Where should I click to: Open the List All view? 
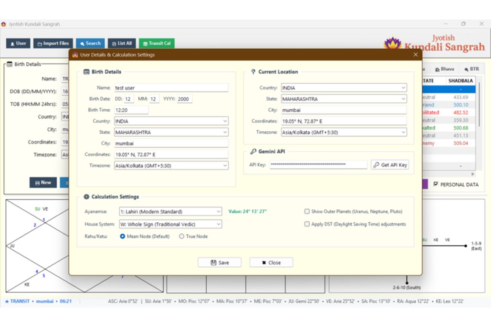click(x=122, y=43)
